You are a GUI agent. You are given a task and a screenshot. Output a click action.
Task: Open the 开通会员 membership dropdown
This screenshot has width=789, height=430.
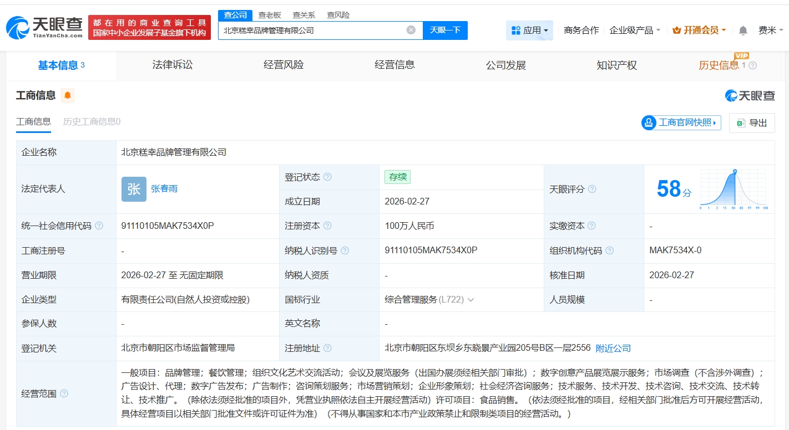pos(699,30)
